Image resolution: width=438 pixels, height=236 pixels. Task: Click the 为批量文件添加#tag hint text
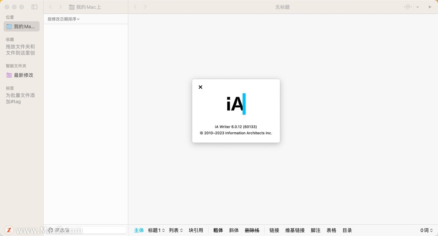pyautogui.click(x=20, y=98)
